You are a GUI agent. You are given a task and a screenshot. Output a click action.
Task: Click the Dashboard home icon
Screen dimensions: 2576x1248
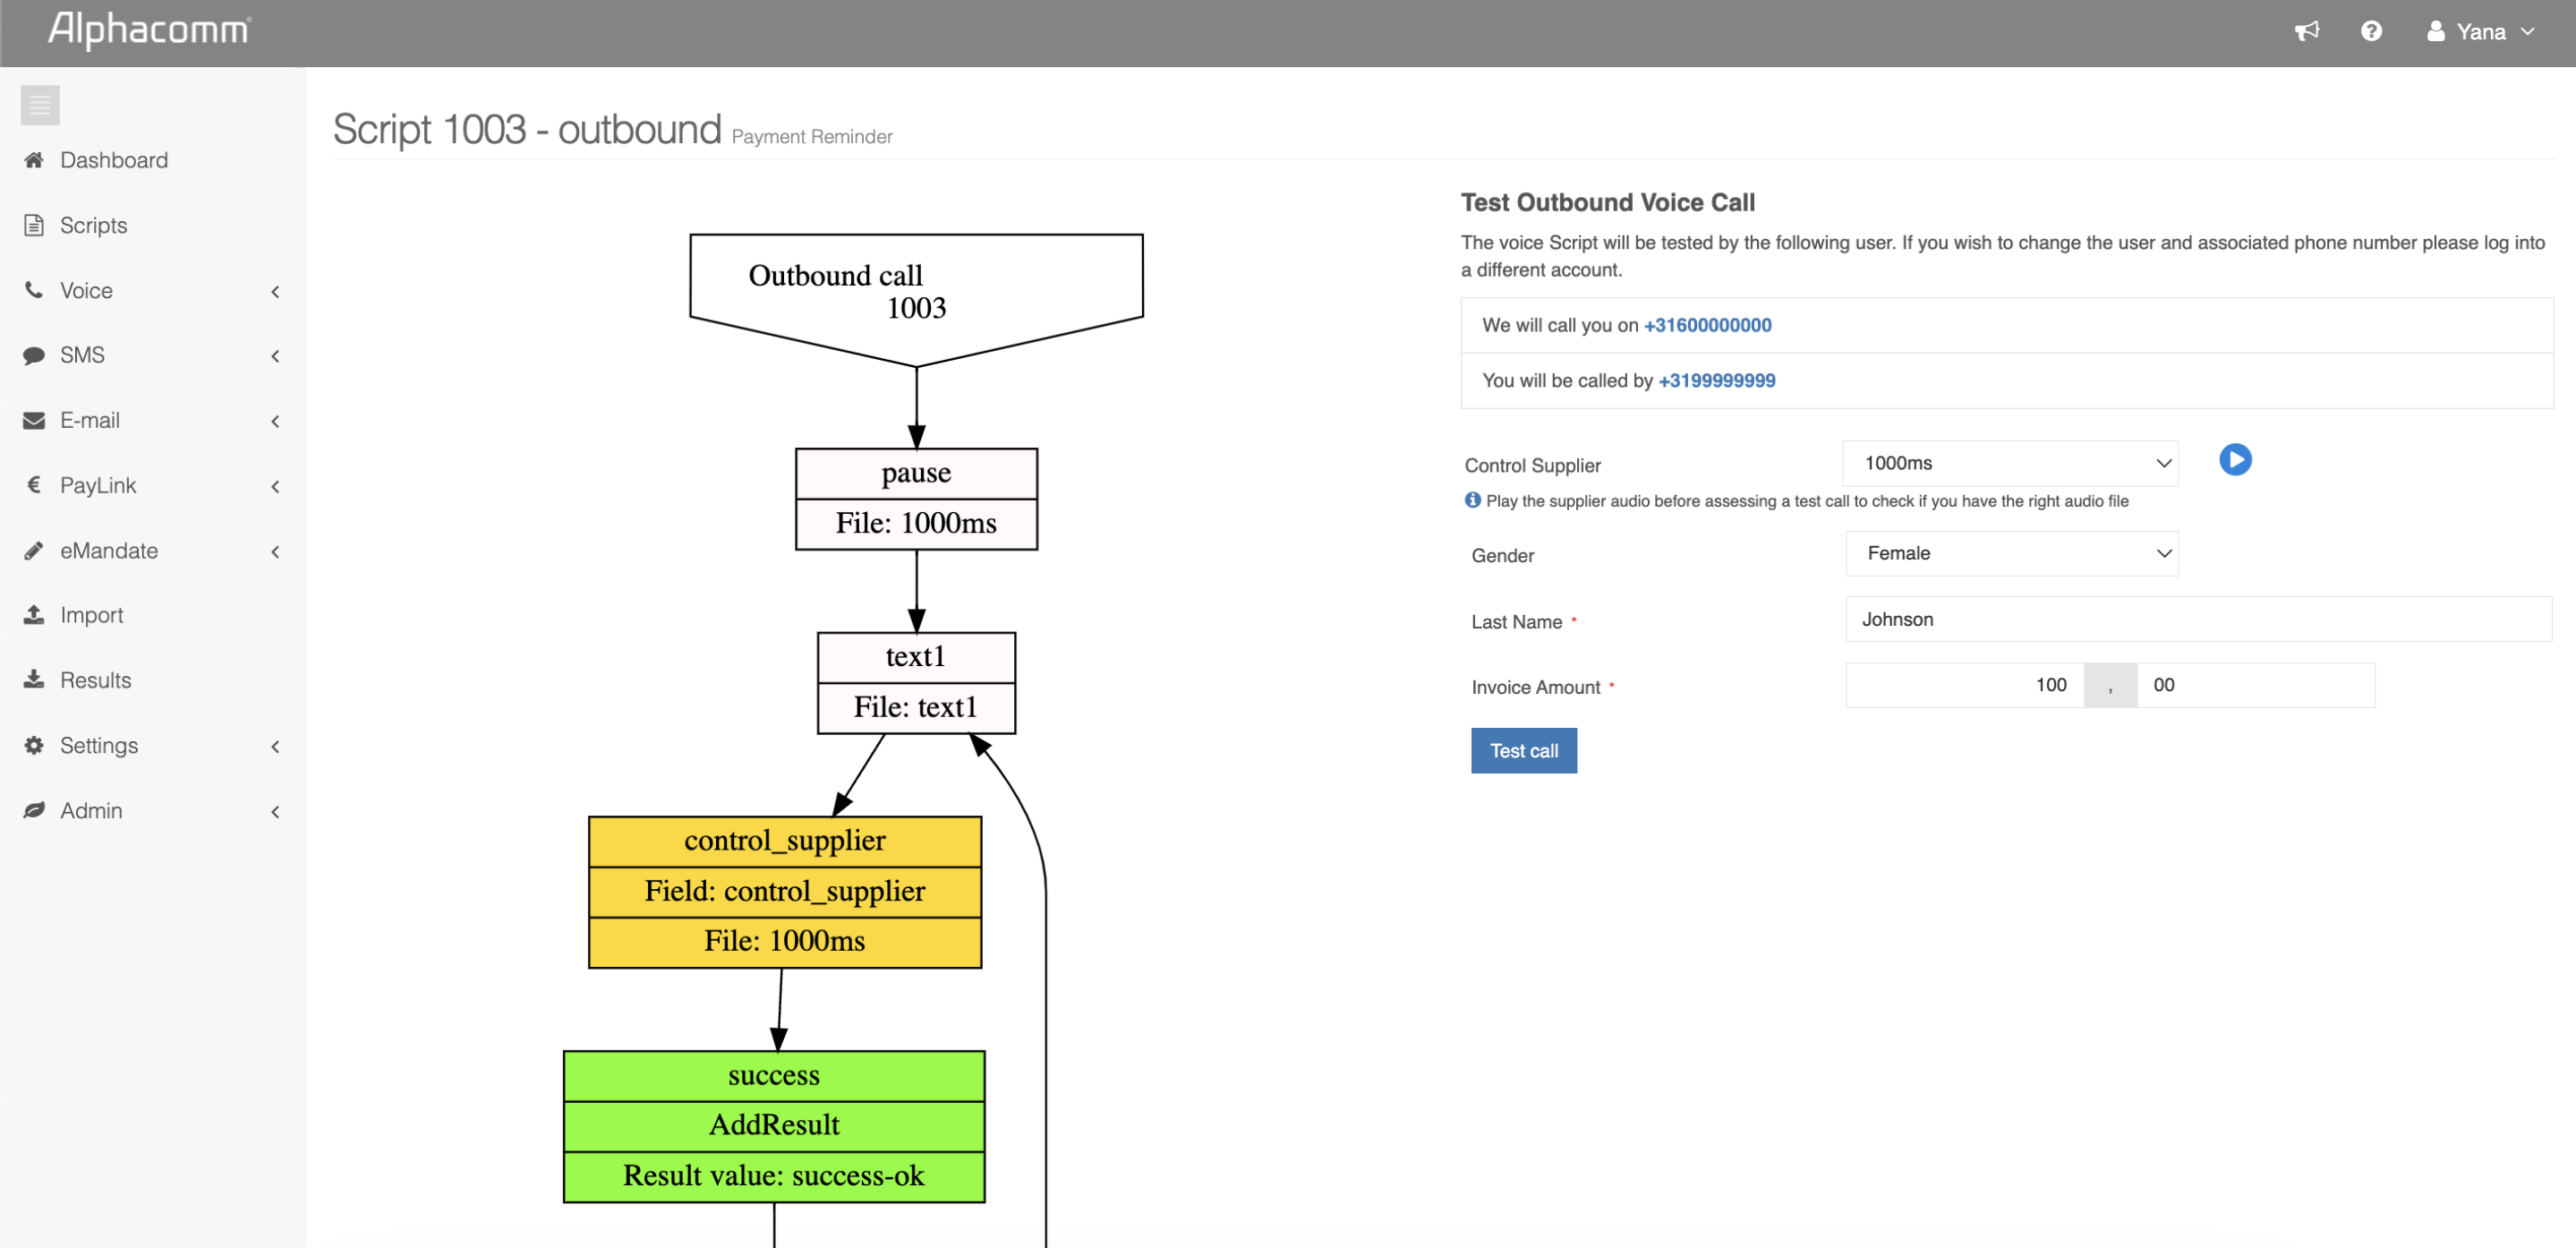(x=34, y=160)
